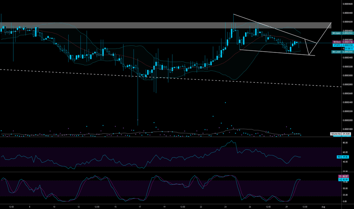
Task: Select the upper falling wedge trendline
Action: tap(275, 29)
